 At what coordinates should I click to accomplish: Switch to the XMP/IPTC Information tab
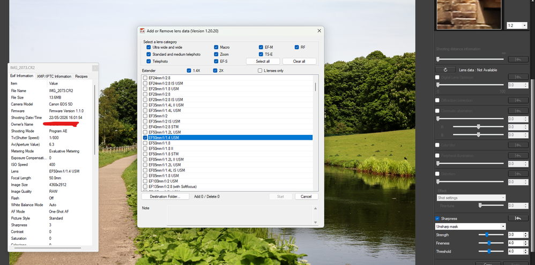(x=54, y=77)
